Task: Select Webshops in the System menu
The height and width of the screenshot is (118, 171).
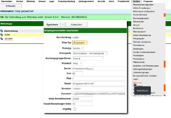Action: pos(138,83)
